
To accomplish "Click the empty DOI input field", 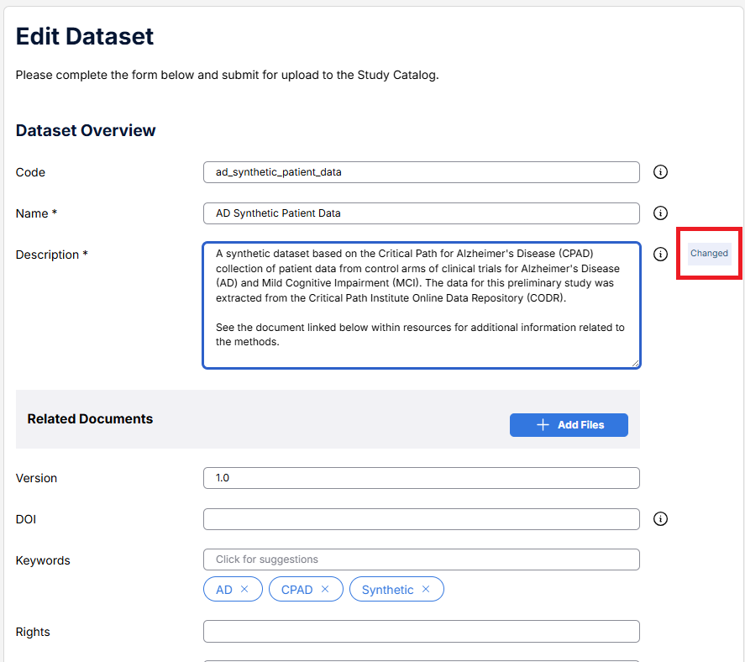I will [x=421, y=519].
